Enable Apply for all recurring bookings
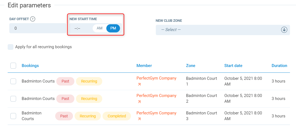This screenshot has width=296, height=140. [x=10, y=47]
